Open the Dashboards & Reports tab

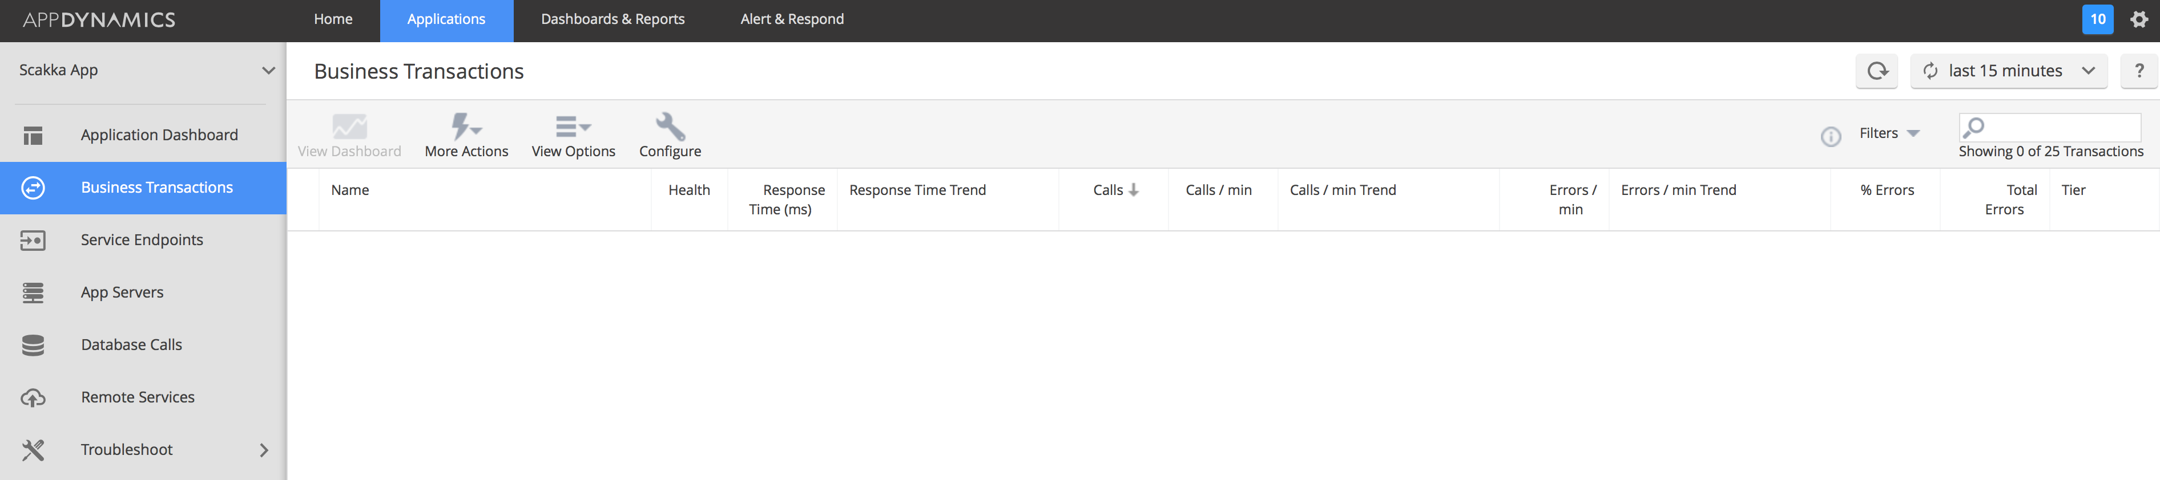coord(612,19)
